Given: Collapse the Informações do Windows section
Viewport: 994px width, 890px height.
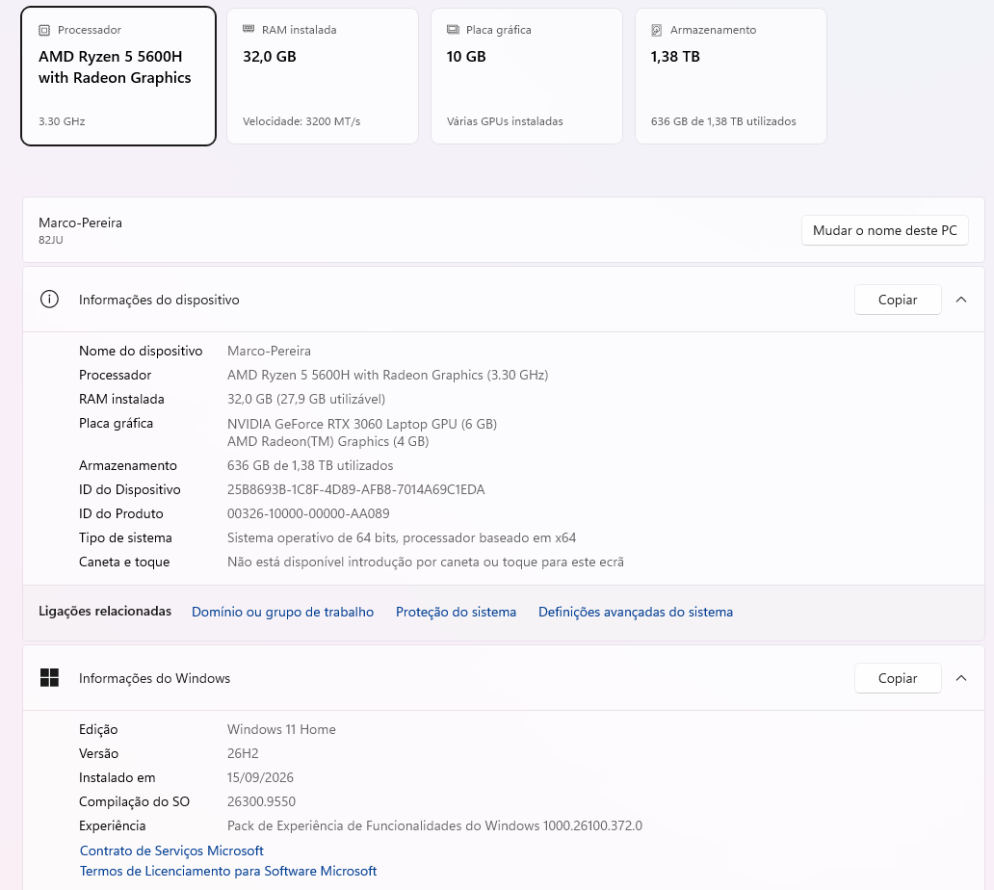Looking at the screenshot, I should point(961,678).
